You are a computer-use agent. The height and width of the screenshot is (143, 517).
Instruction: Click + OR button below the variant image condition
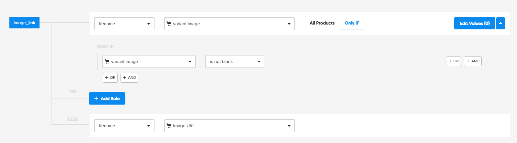coord(110,77)
